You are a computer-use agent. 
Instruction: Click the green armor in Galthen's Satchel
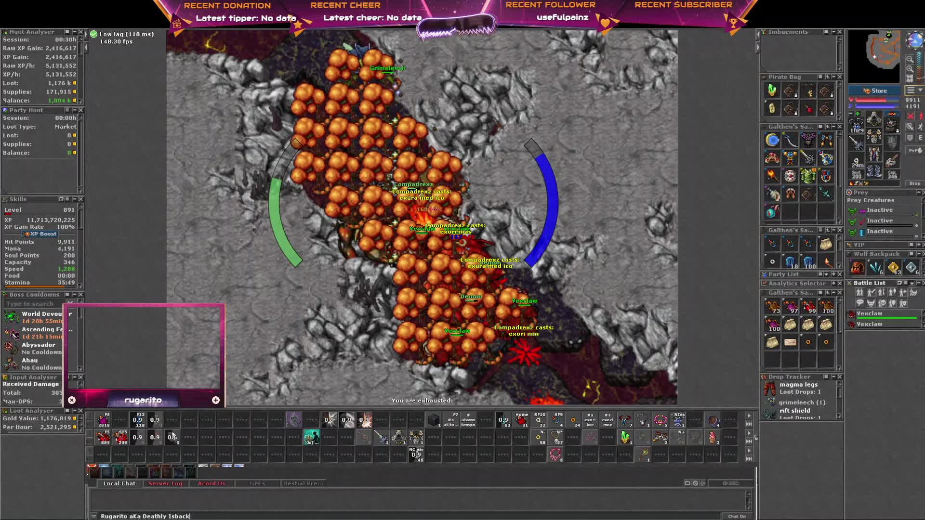(x=808, y=176)
